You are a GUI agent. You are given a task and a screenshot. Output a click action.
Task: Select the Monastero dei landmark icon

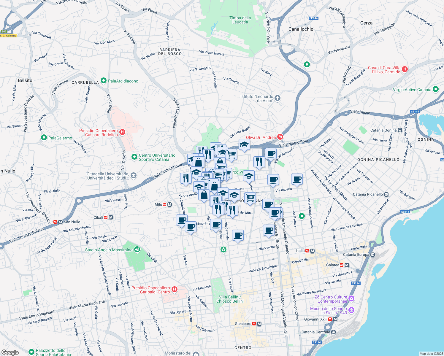coord(196,354)
